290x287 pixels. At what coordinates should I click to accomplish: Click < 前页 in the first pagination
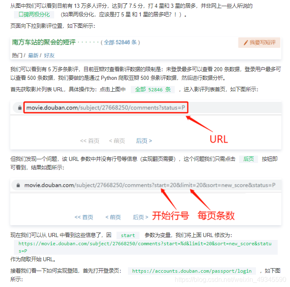(117, 141)
